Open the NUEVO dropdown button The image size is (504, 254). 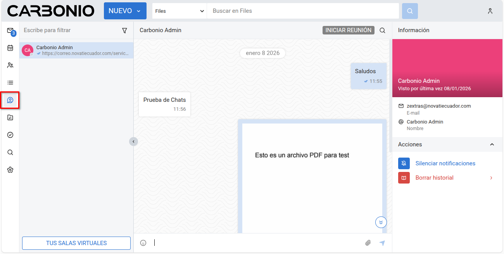tap(125, 11)
